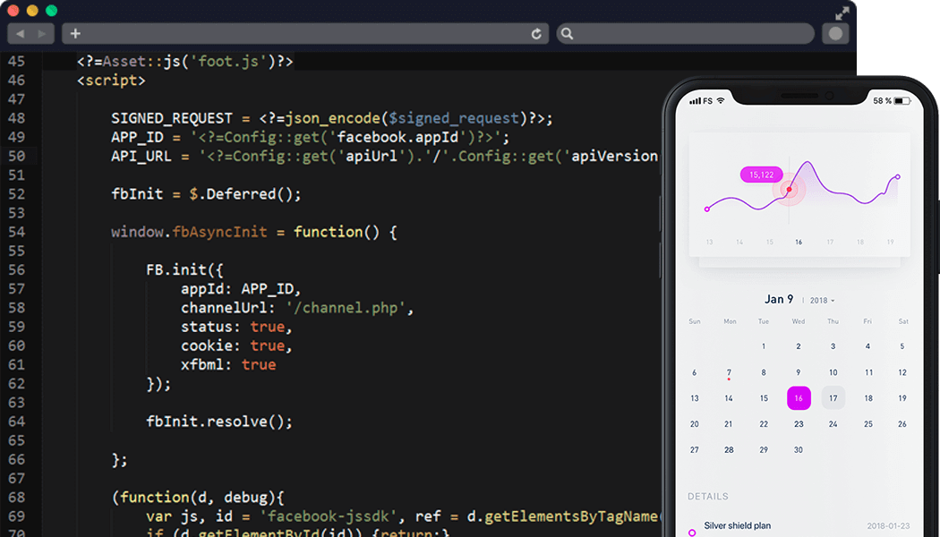Click the magnifier icon in search field

[x=567, y=34]
